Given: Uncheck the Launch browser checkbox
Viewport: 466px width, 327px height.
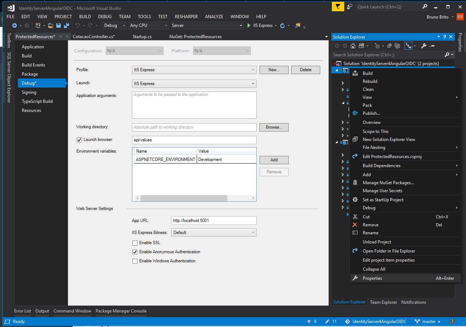Looking at the screenshot, I should point(79,140).
